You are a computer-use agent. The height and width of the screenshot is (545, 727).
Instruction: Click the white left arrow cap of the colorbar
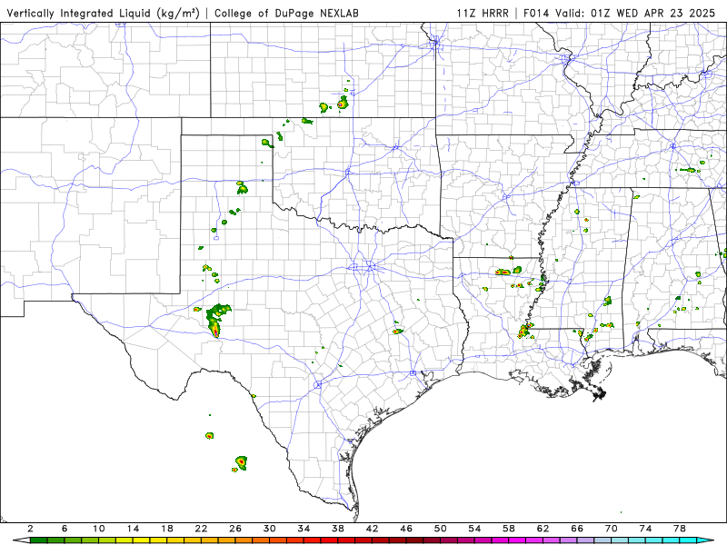pyautogui.click(x=24, y=540)
